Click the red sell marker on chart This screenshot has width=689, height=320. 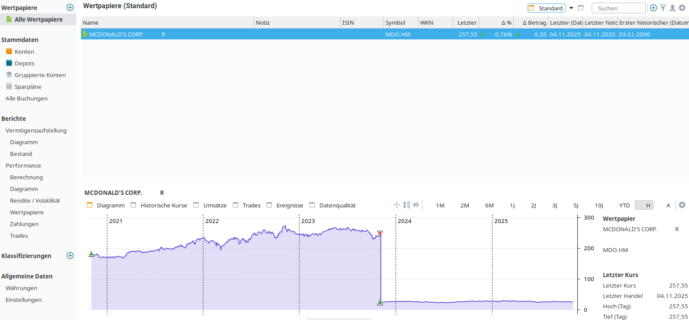tap(380, 234)
